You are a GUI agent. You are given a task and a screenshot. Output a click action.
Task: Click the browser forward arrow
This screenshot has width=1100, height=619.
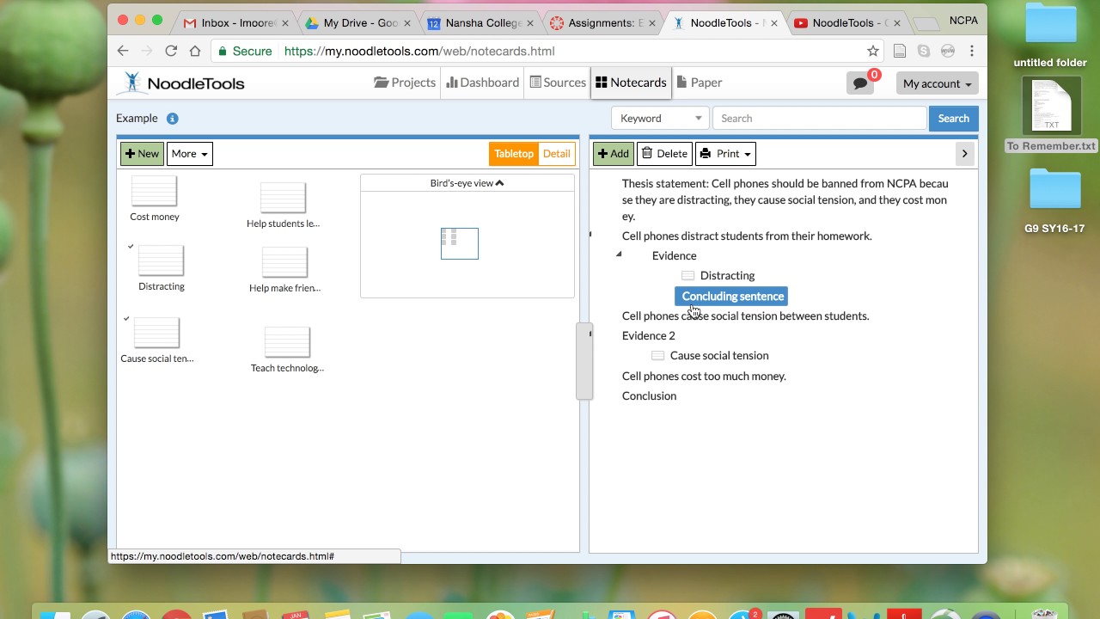(147, 51)
